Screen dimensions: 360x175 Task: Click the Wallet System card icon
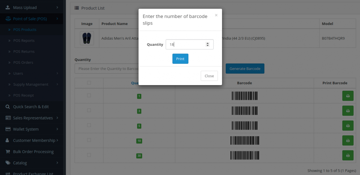7,129
